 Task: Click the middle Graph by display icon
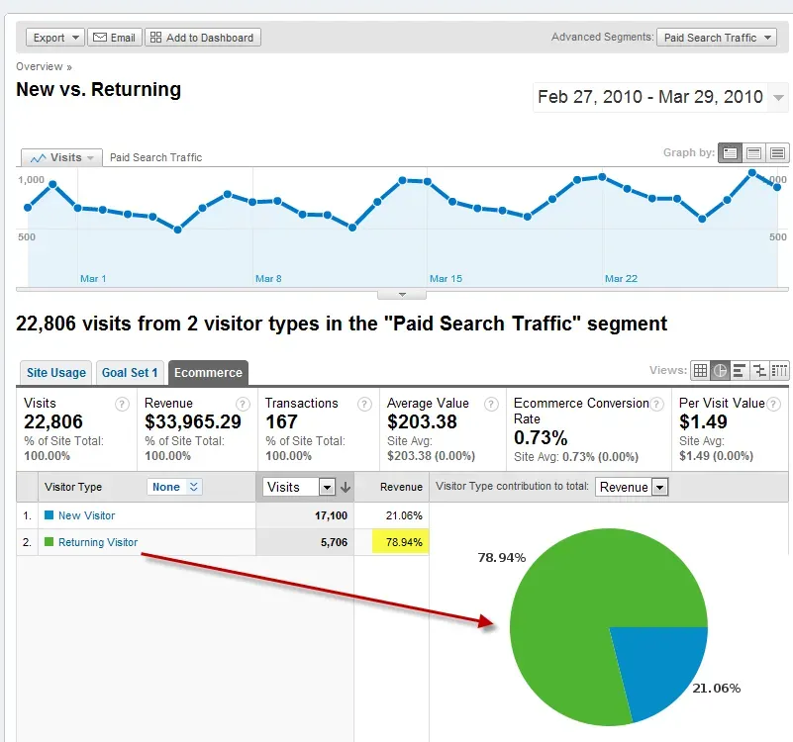[753, 153]
